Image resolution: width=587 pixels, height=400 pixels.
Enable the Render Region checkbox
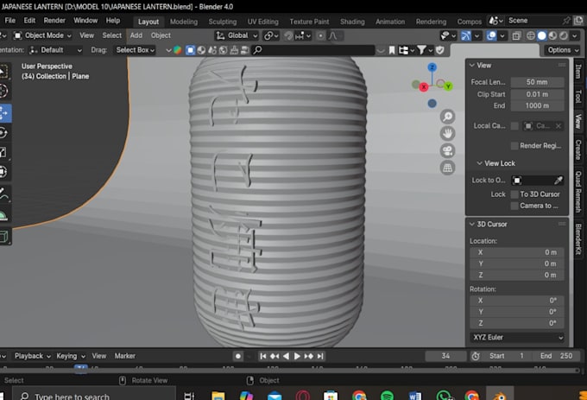514,146
